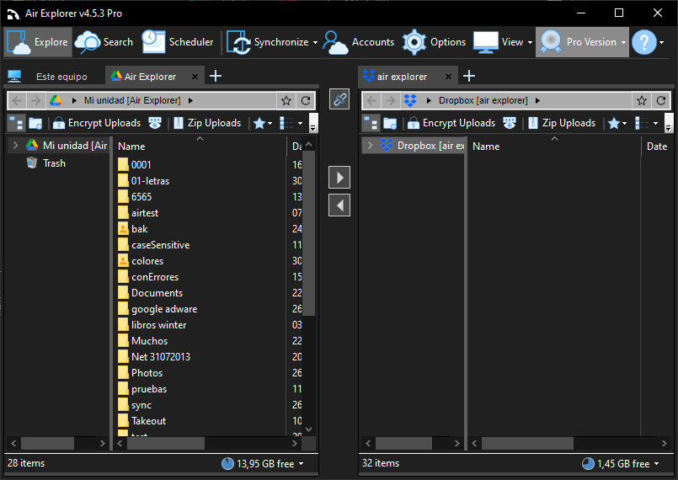Toggle the folder tree view in right pane
Viewport: 678px width, 480px height.
(x=371, y=123)
